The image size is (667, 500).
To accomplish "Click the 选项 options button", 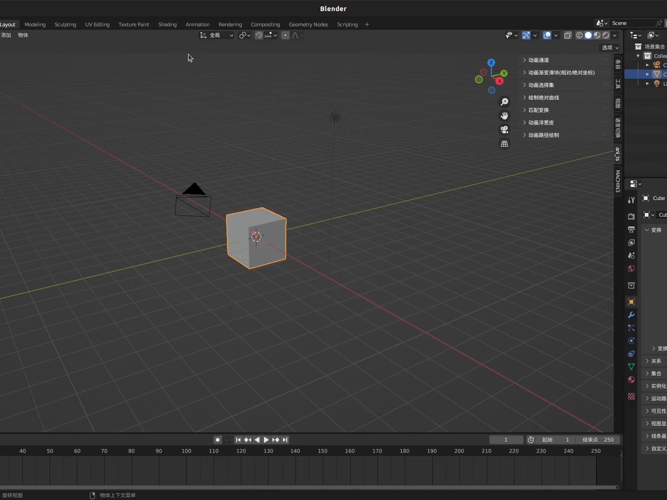I will [610, 48].
